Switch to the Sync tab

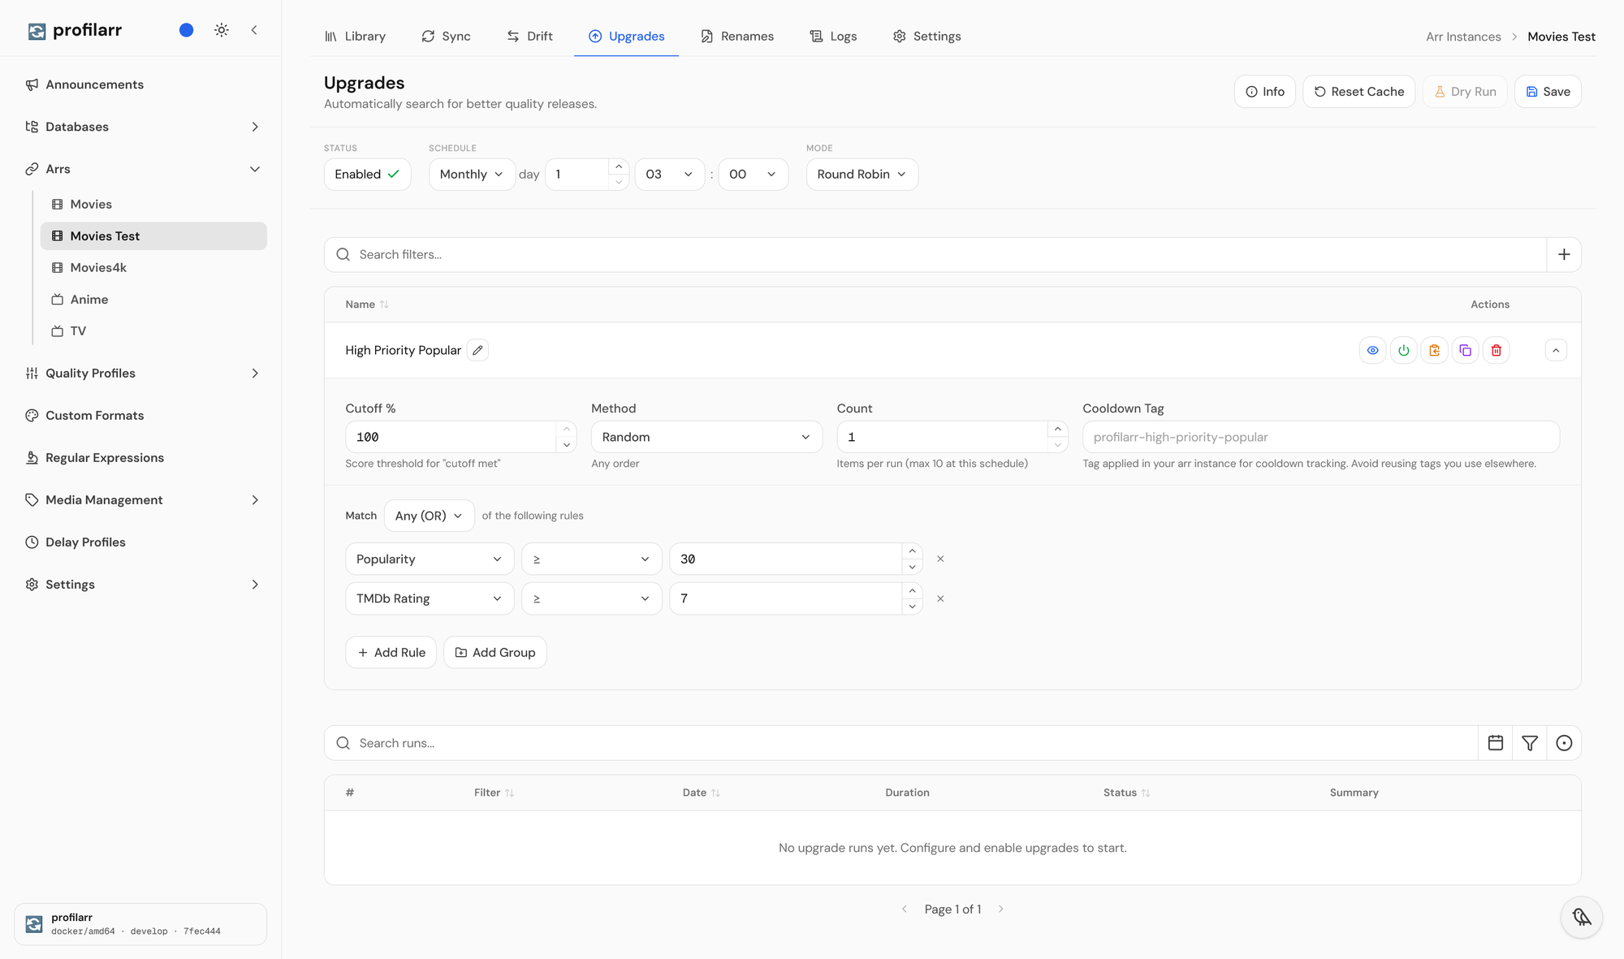coord(446,37)
